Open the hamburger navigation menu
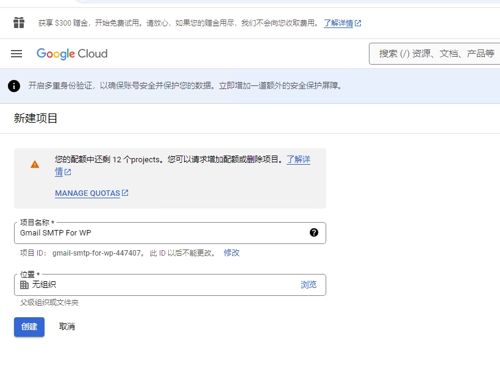 16,54
